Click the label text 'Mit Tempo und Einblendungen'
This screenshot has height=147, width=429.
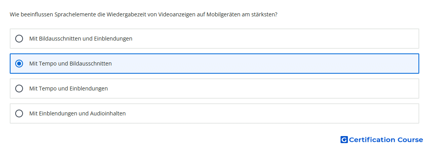click(68, 89)
